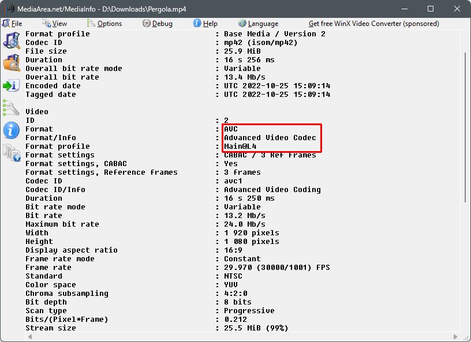
Task: Click the 'Display aspect ratio' label
Action: pyautogui.click(x=72, y=250)
